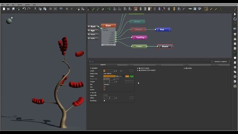The width and height of the screenshot is (238, 134).
Task: Click the New document icon
Action: click(x=4, y=9)
